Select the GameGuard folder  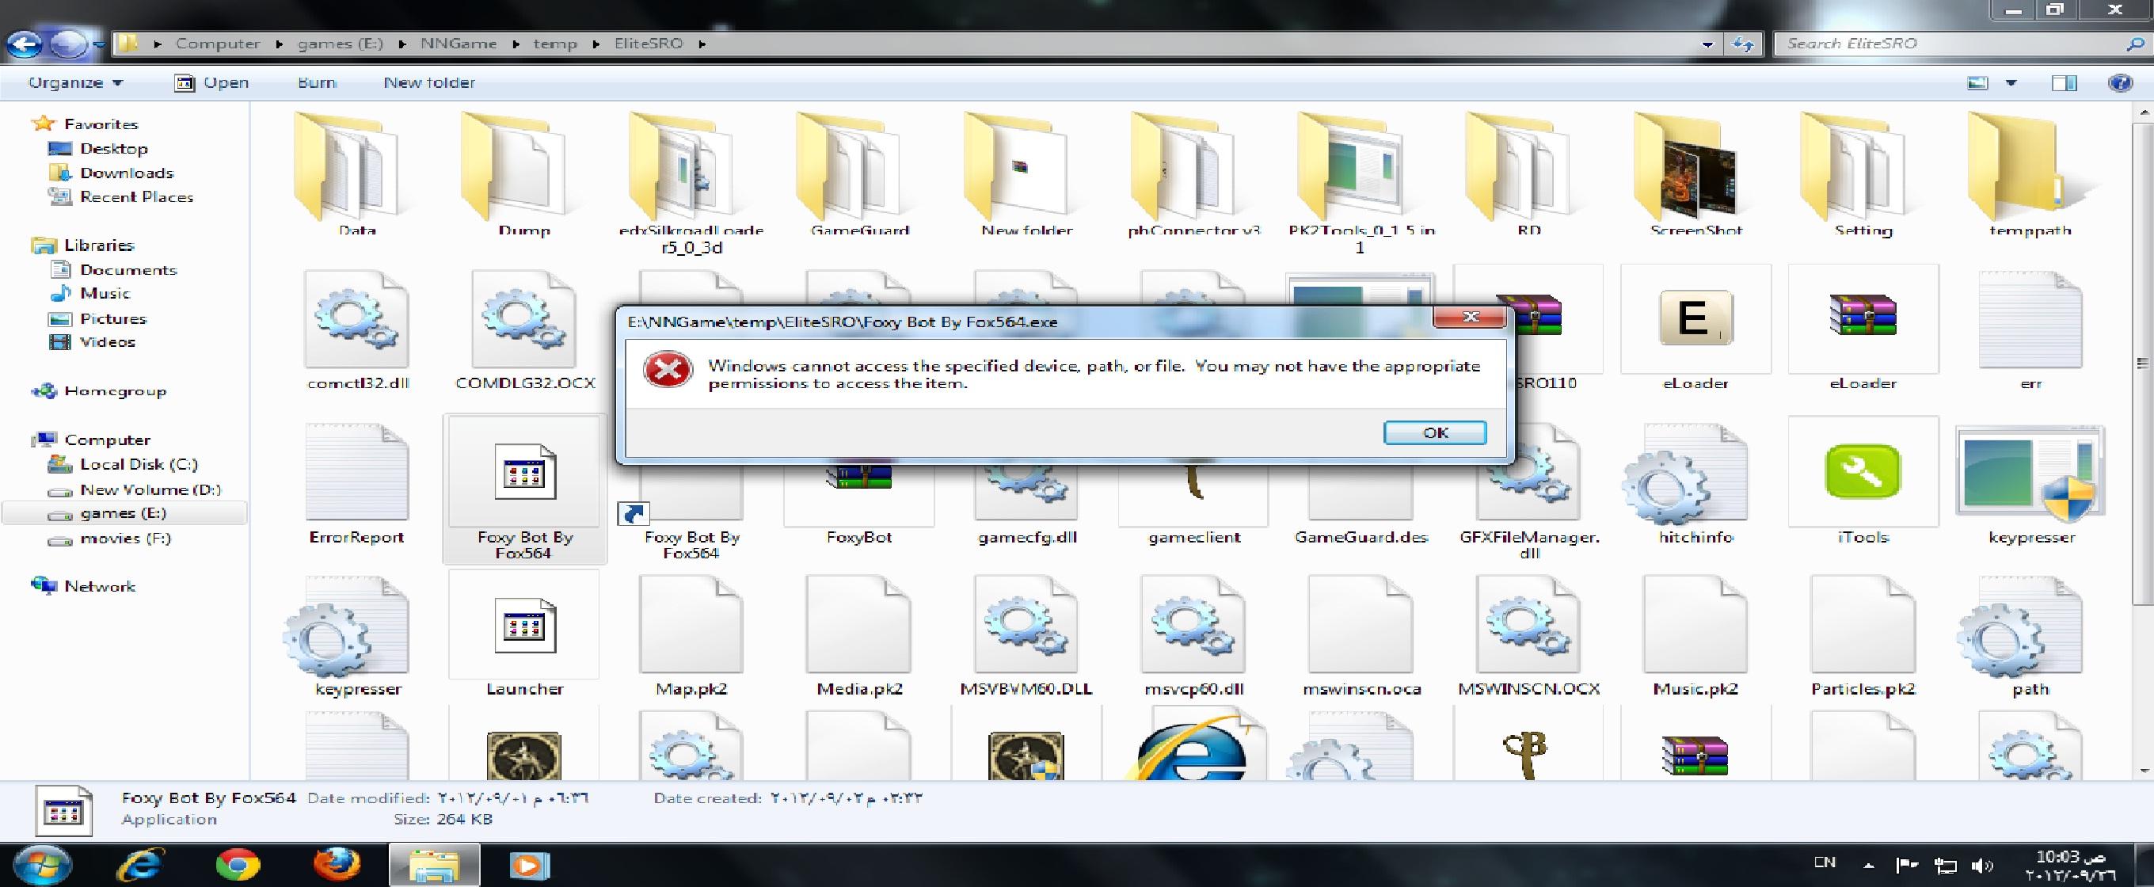(859, 176)
